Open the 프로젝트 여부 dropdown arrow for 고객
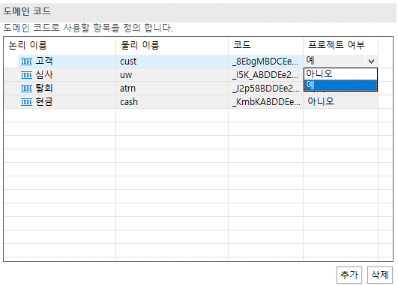398x286 pixels. [x=371, y=62]
